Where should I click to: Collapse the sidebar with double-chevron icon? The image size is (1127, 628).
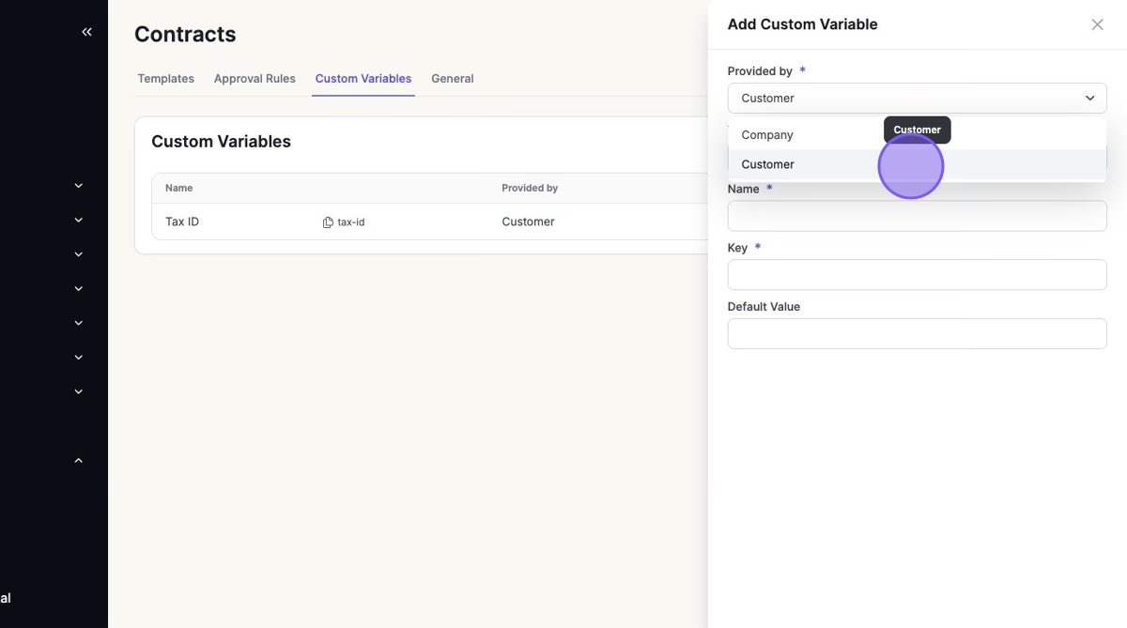point(86,32)
